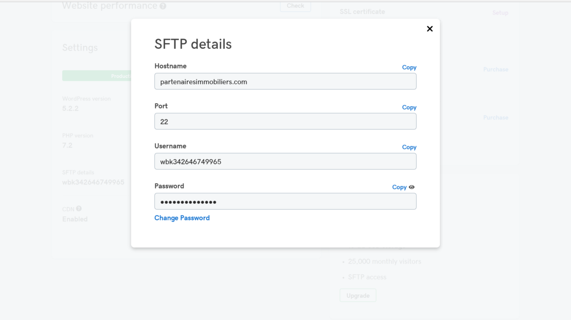The image size is (571, 320).
Task: Open SFTP details username in Settings
Action: click(x=93, y=182)
